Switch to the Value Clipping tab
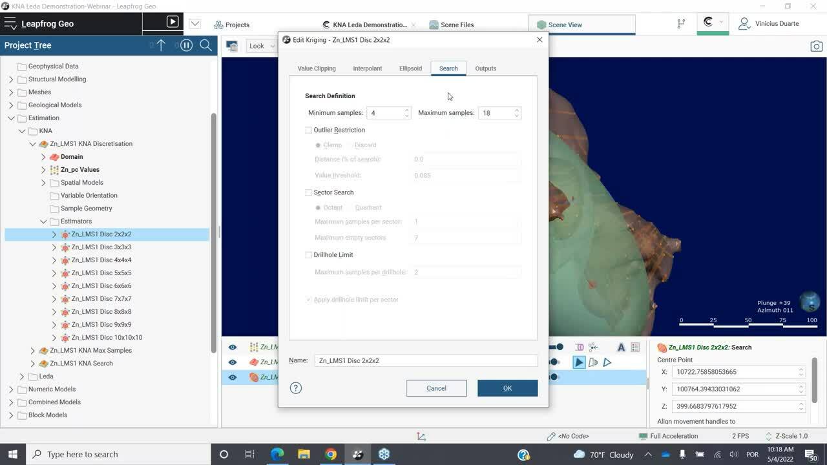The height and width of the screenshot is (465, 827). click(x=317, y=68)
